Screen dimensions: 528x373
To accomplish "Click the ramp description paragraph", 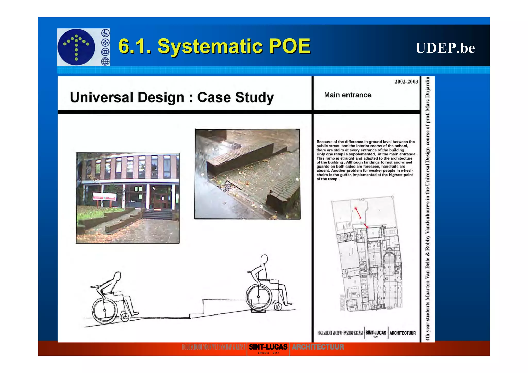I will (366, 160).
